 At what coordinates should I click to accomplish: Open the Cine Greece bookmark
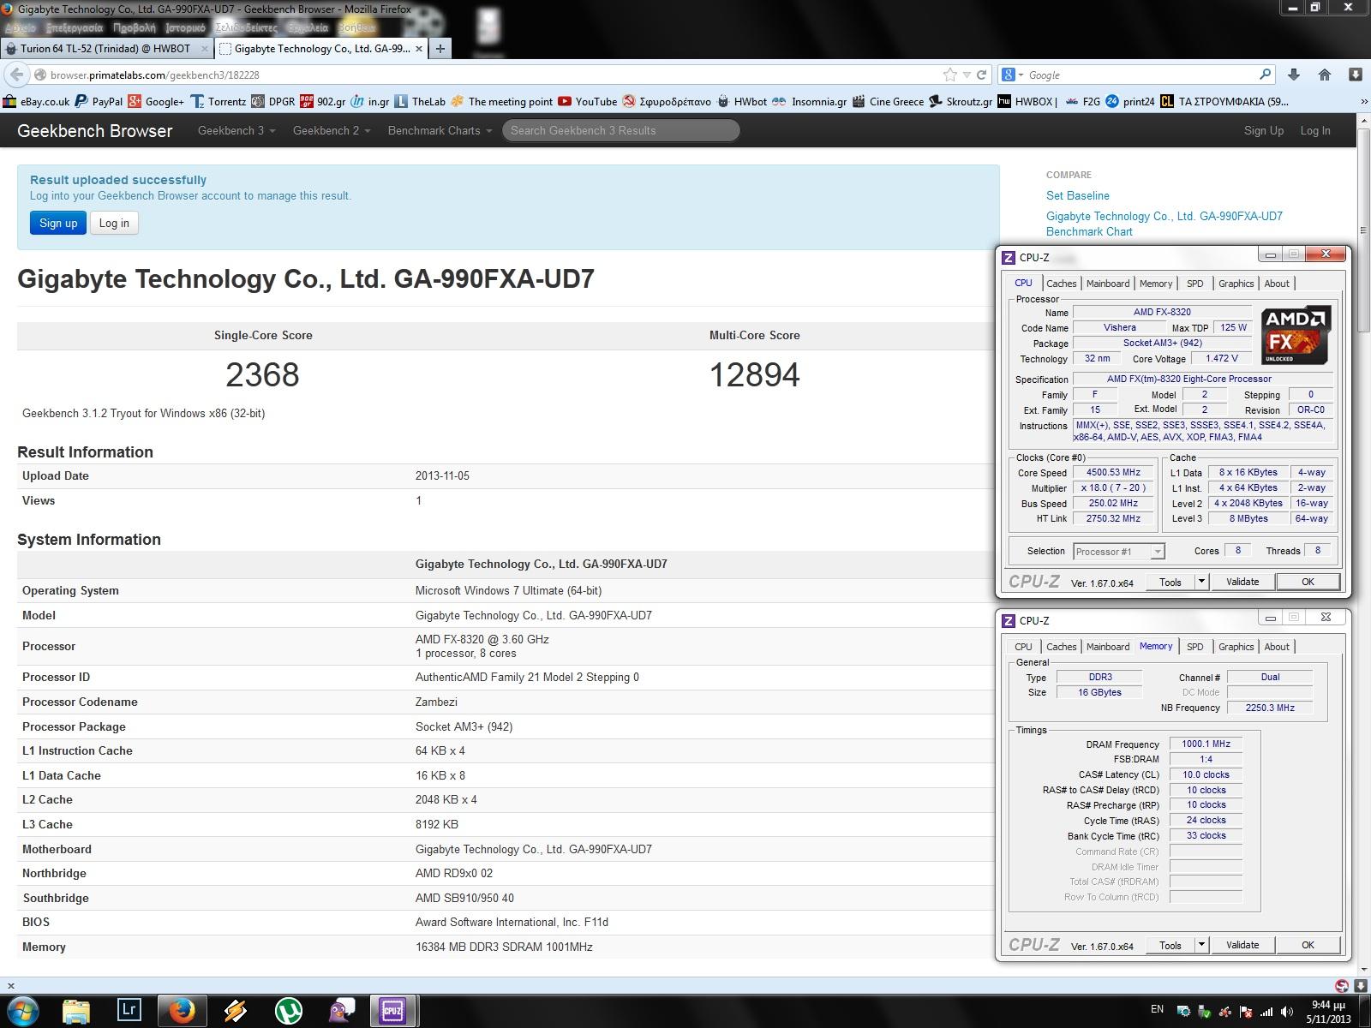tap(888, 101)
